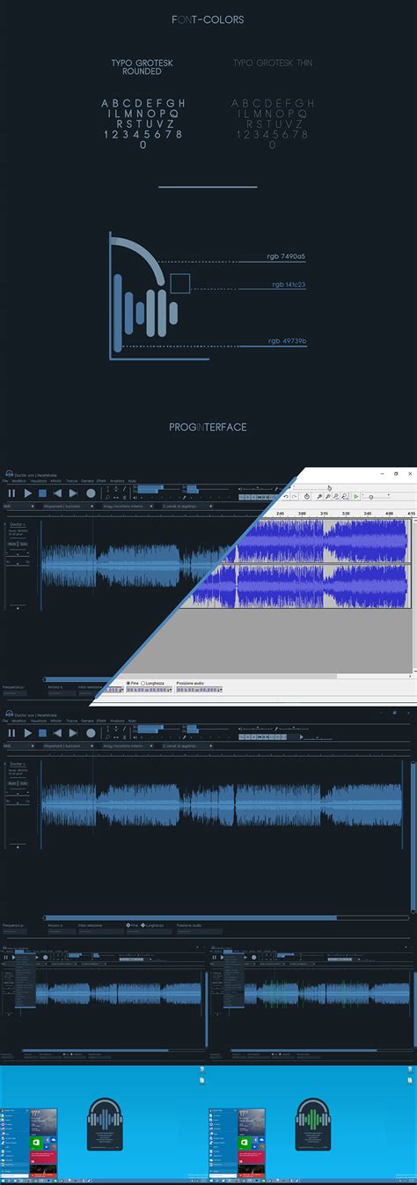This screenshot has width=417, height=1185.
Task: Click Stop in the split-view mockup's transport bar
Action: coord(43,494)
